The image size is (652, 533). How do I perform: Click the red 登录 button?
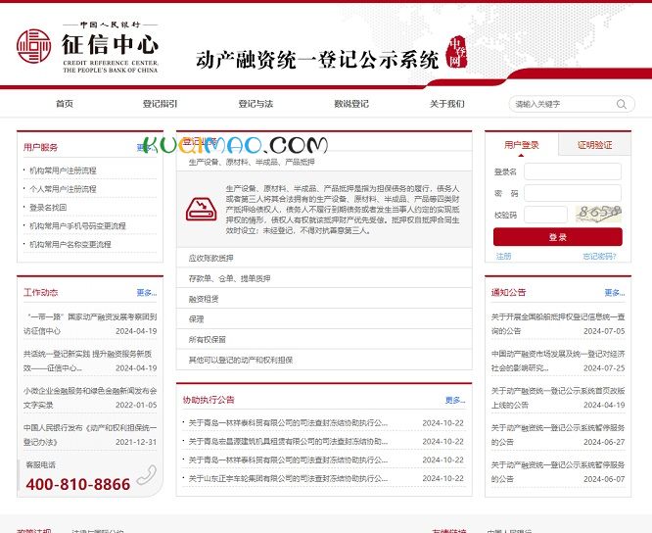pyautogui.click(x=558, y=237)
